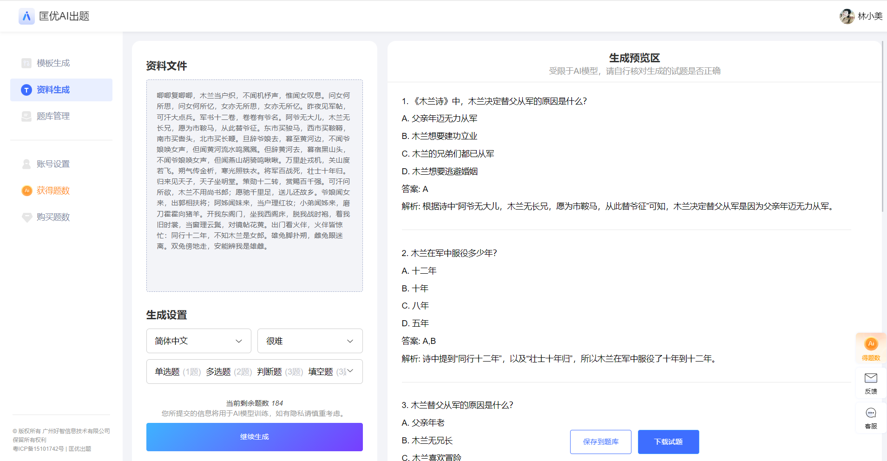Click the floating 得题数 AI icon
887x461 pixels.
coord(871,343)
